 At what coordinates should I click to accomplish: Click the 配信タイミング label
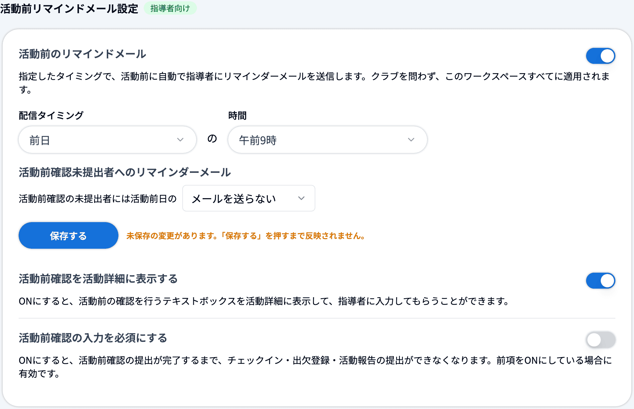[51, 115]
